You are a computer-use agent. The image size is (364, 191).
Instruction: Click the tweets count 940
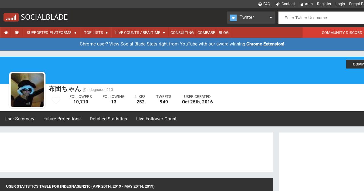click(164, 102)
